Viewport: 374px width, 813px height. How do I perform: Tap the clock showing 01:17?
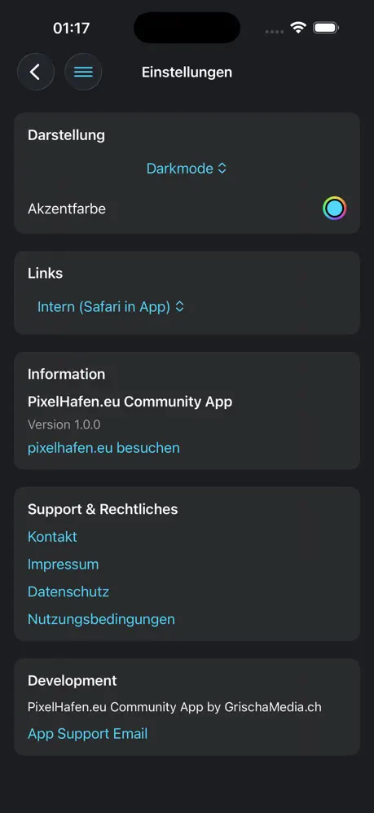[72, 28]
